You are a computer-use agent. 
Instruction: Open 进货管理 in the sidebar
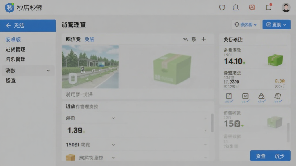(16, 49)
